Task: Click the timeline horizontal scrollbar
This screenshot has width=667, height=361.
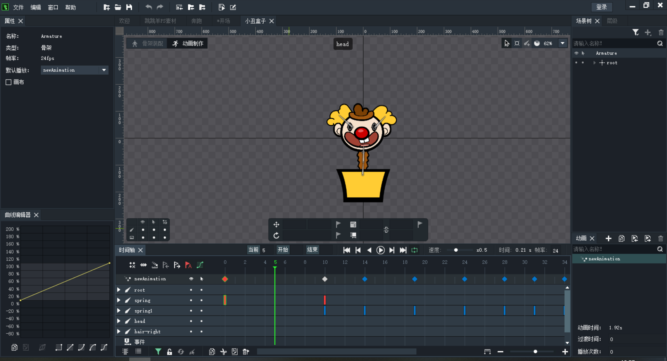Action: coord(337,352)
